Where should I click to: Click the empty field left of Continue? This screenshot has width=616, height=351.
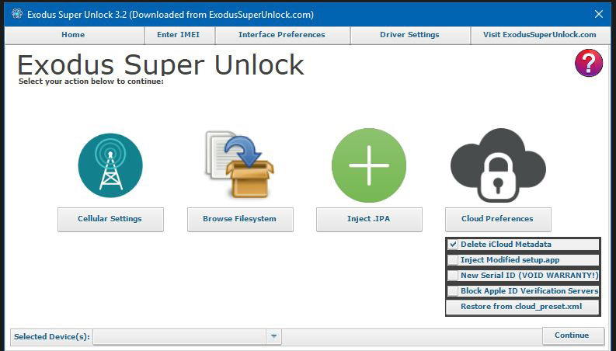click(x=412, y=336)
